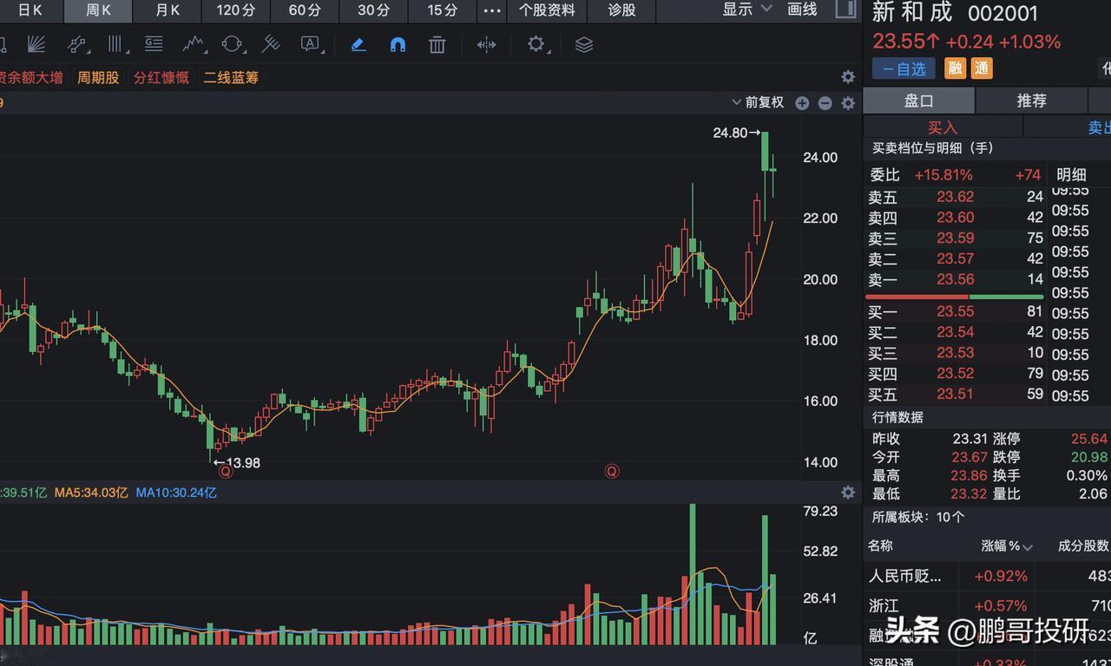Click the 明细 column header
This screenshot has height=666, width=1111.
pos(1071,174)
